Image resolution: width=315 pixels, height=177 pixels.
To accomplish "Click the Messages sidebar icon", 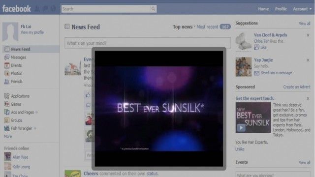I will (7, 58).
